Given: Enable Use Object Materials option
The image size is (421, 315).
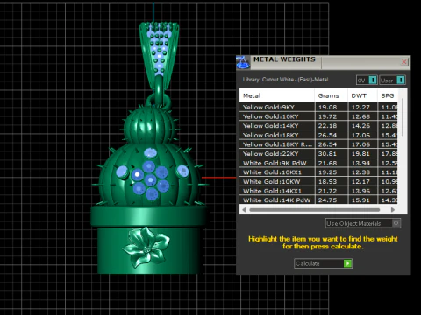Looking at the screenshot, I should coord(362,223).
